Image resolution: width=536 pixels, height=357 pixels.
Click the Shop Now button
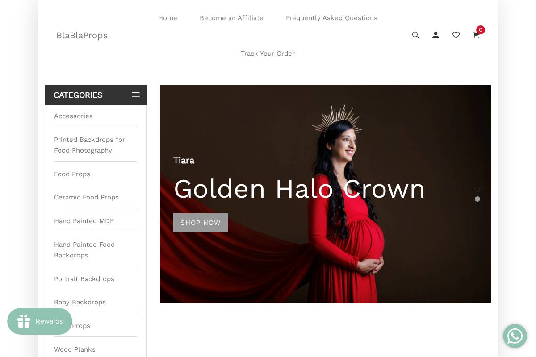pyautogui.click(x=201, y=223)
